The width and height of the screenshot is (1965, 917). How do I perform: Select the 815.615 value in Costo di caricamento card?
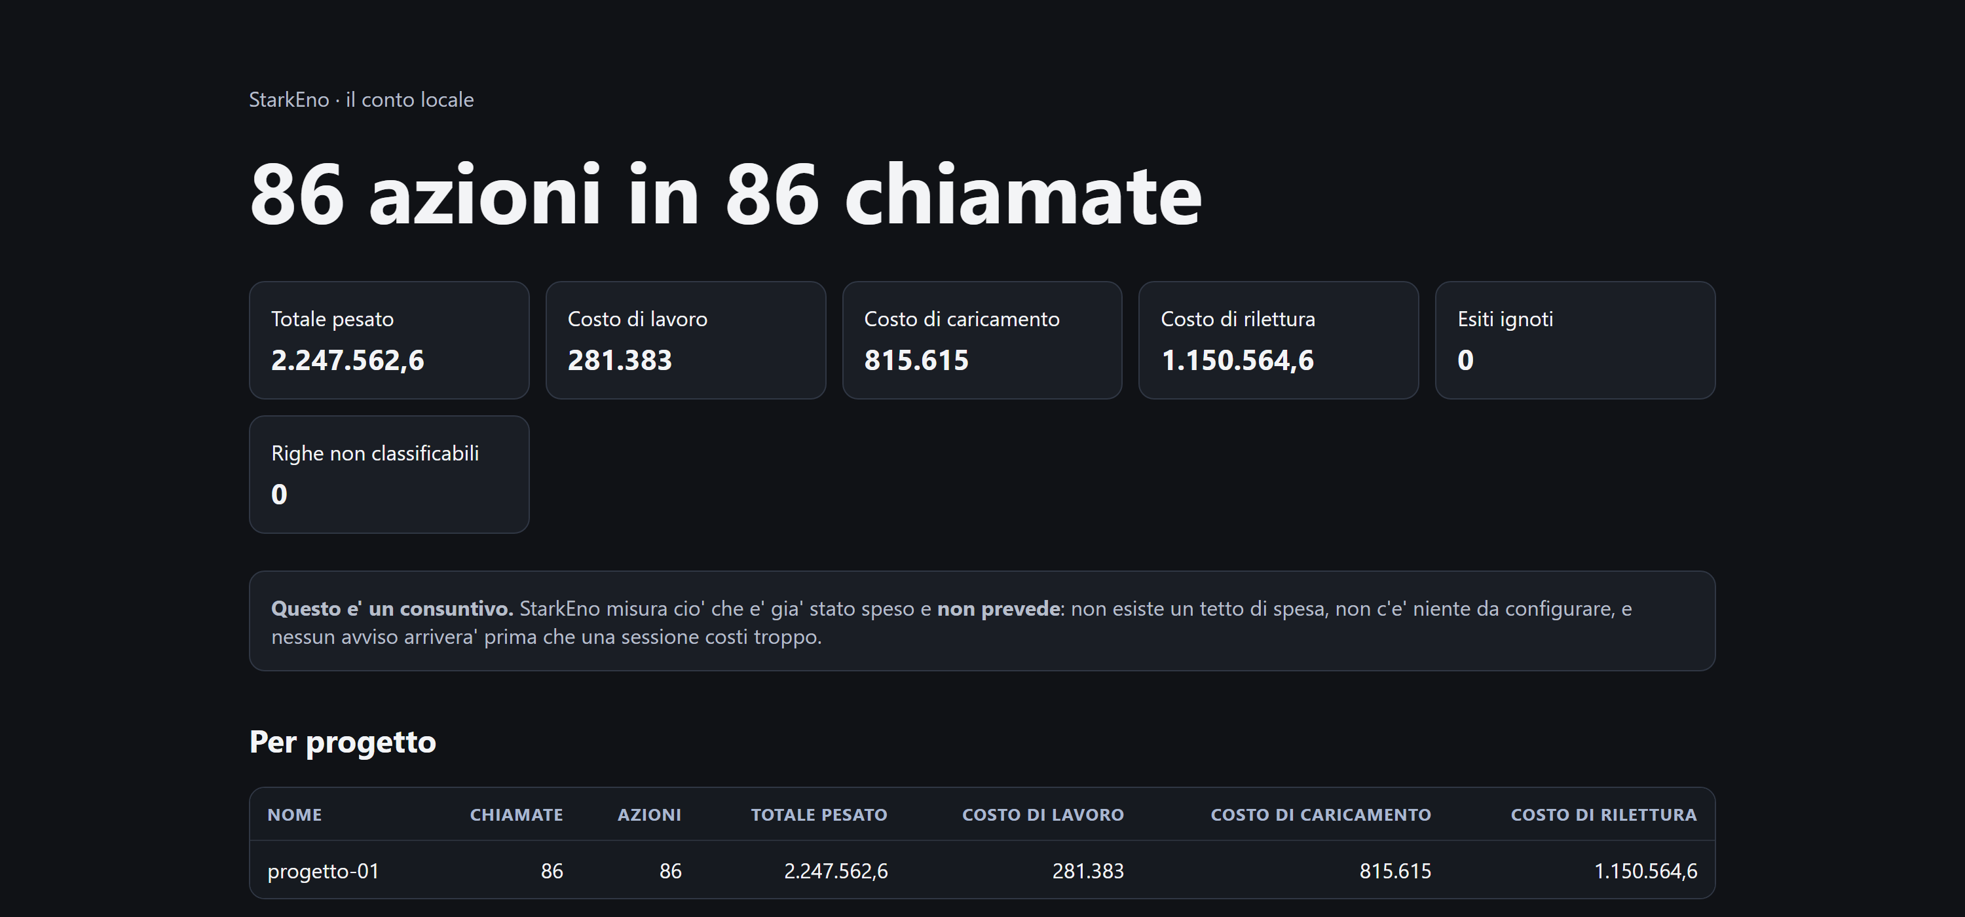pyautogui.click(x=917, y=360)
